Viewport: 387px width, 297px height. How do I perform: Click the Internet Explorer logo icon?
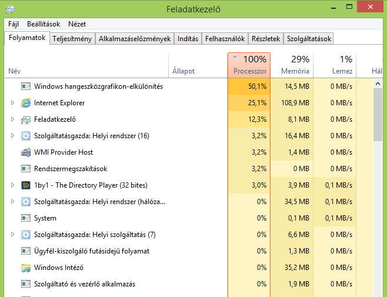(26, 103)
